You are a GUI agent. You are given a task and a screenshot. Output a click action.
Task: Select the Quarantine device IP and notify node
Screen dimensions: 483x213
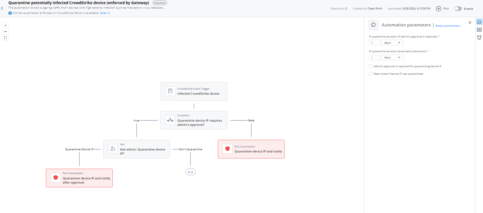[251, 149]
